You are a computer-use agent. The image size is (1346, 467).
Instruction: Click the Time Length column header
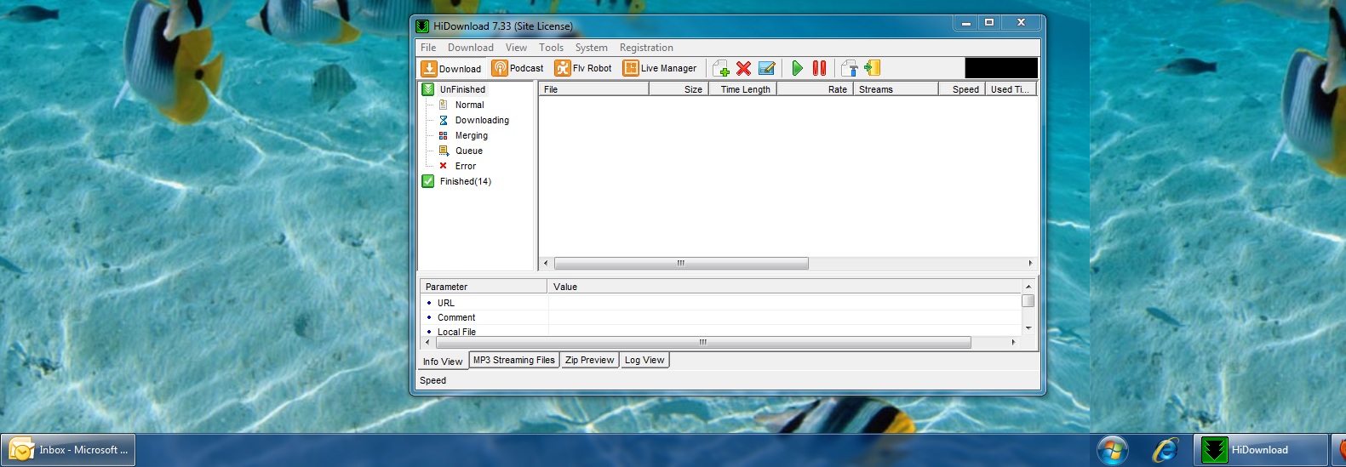[x=744, y=89]
